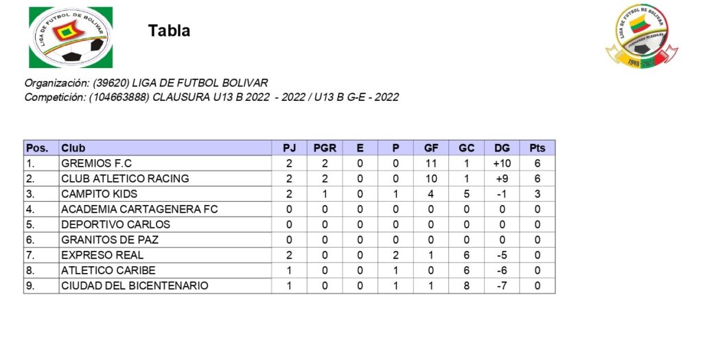Select ACADEMIA CARTAGENERA FC in the table
The image size is (703, 358).
139,209
